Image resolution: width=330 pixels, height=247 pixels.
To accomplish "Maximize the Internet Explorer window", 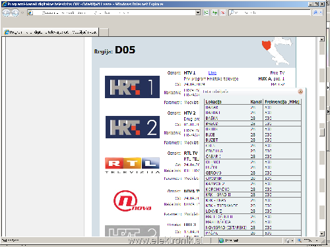I will click(x=316, y=4).
